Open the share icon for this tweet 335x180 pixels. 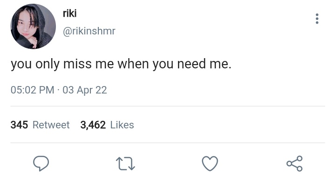click(x=294, y=164)
